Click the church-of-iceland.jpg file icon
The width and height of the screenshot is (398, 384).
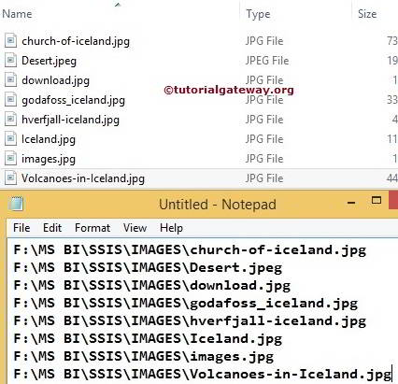pyautogui.click(x=10, y=41)
